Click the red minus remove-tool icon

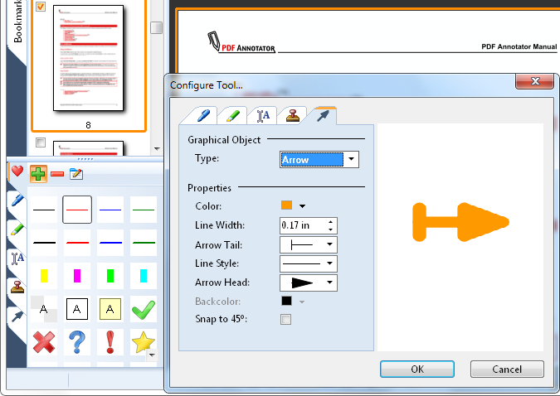point(57,173)
